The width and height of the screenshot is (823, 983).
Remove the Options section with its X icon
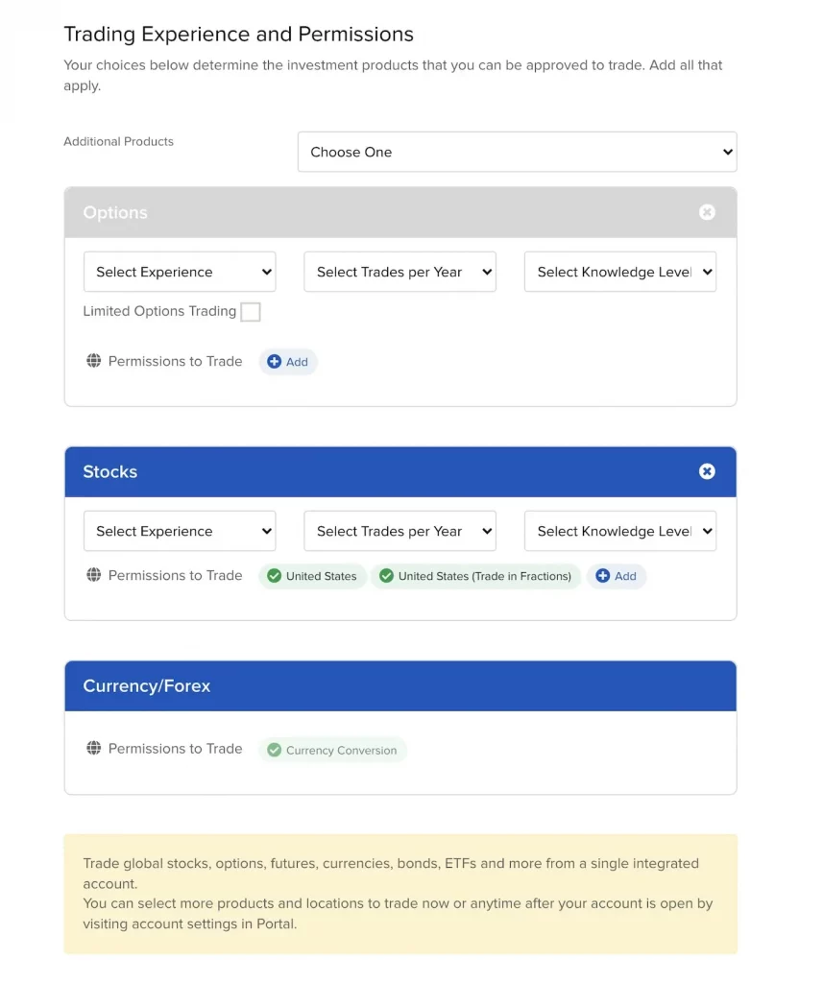click(707, 212)
